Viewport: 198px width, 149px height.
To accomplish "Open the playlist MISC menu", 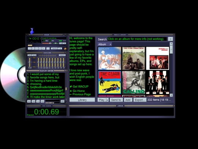I will 43,101.
